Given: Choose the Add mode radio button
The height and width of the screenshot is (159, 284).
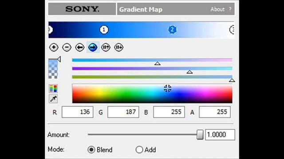Looking at the screenshot, I should tap(139, 150).
